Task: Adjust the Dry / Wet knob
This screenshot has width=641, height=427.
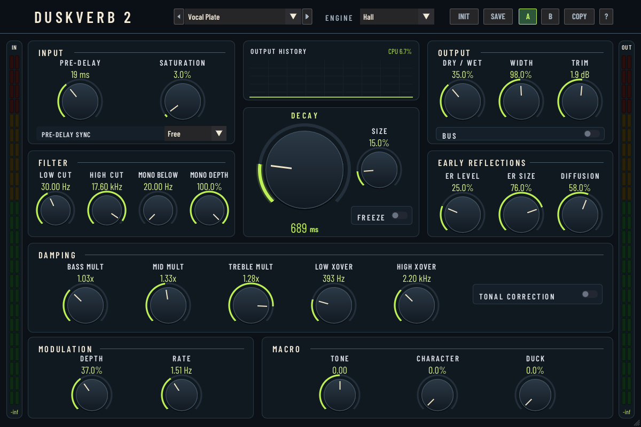Action: pyautogui.click(x=463, y=101)
